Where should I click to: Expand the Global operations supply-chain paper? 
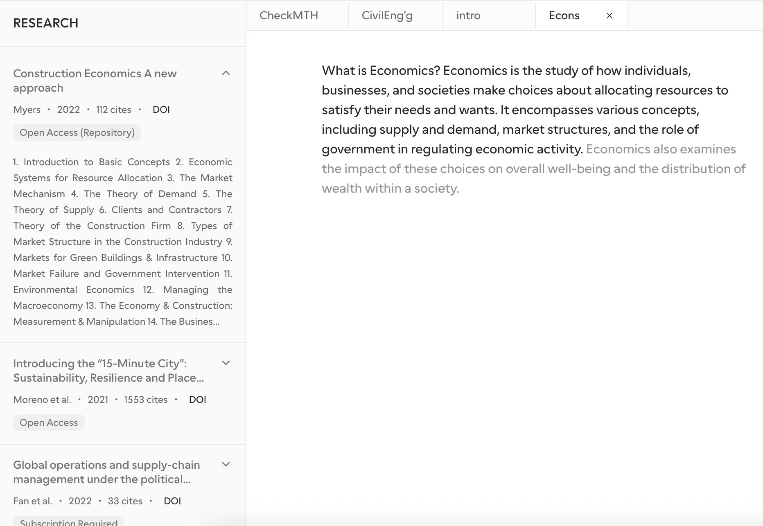click(x=226, y=464)
